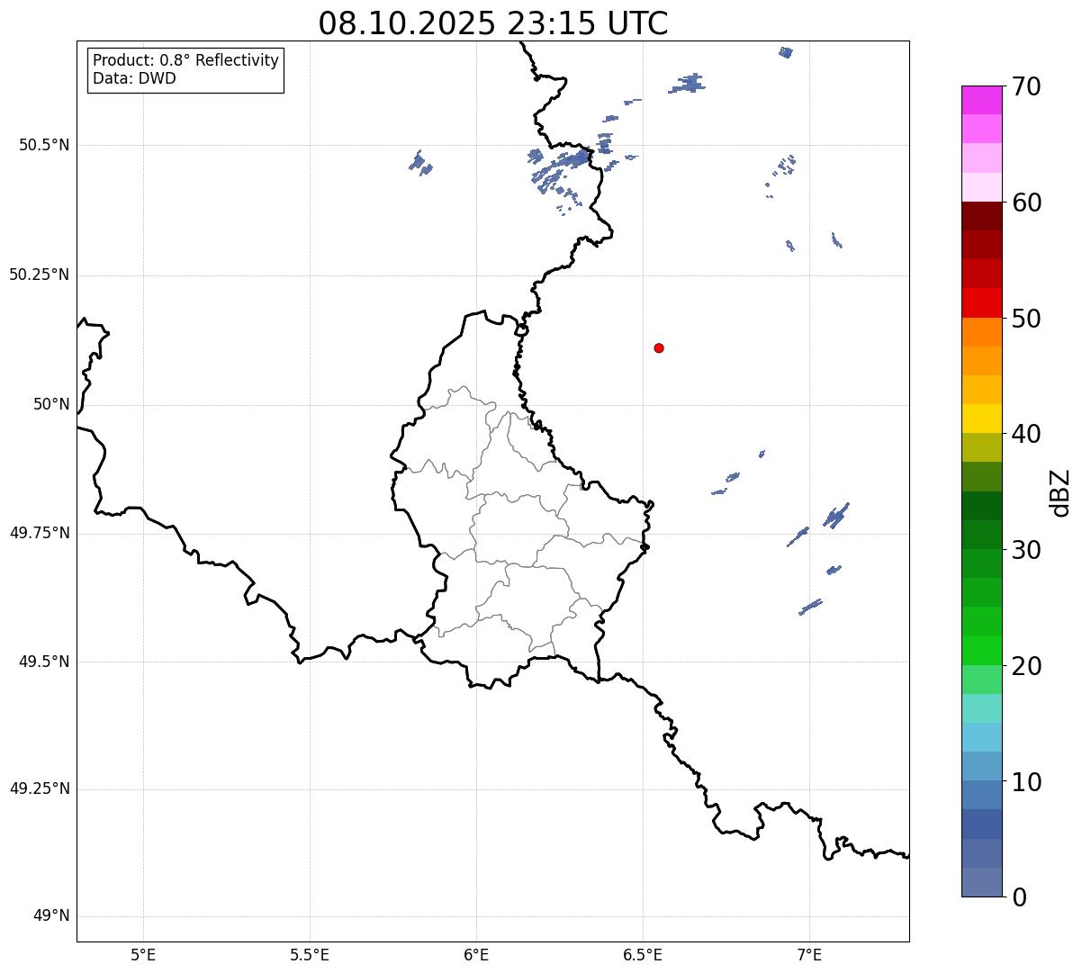Select the dark maroon band just below 60 dBZ
Image resolution: width=1082 pixels, height=973 pixels.
coord(982,216)
